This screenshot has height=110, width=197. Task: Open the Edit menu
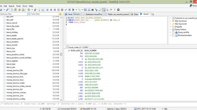(5, 6)
